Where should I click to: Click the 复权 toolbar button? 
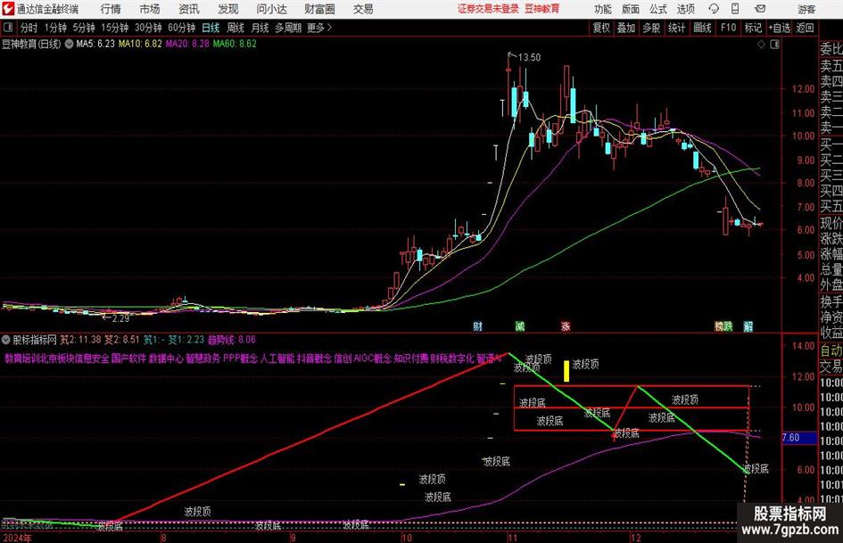point(601,28)
